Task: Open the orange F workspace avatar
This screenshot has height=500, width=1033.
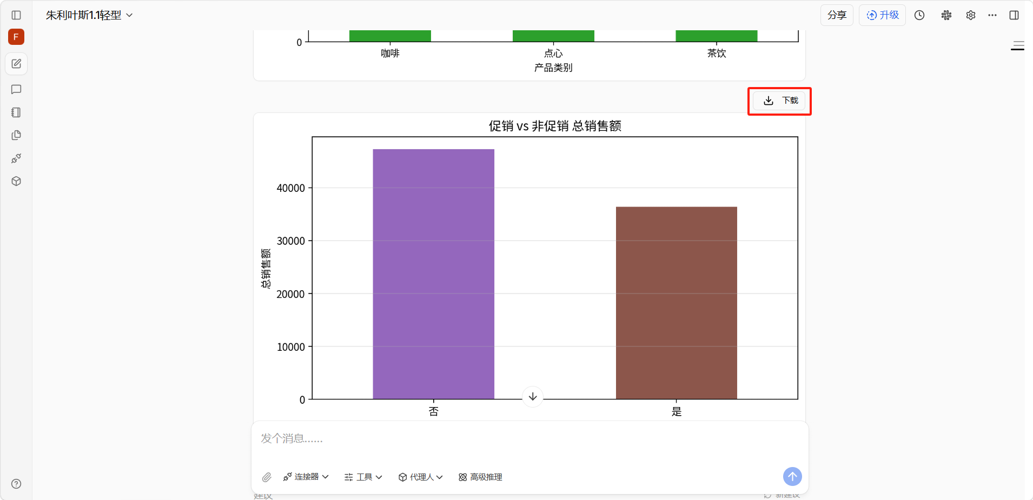Action: tap(16, 37)
